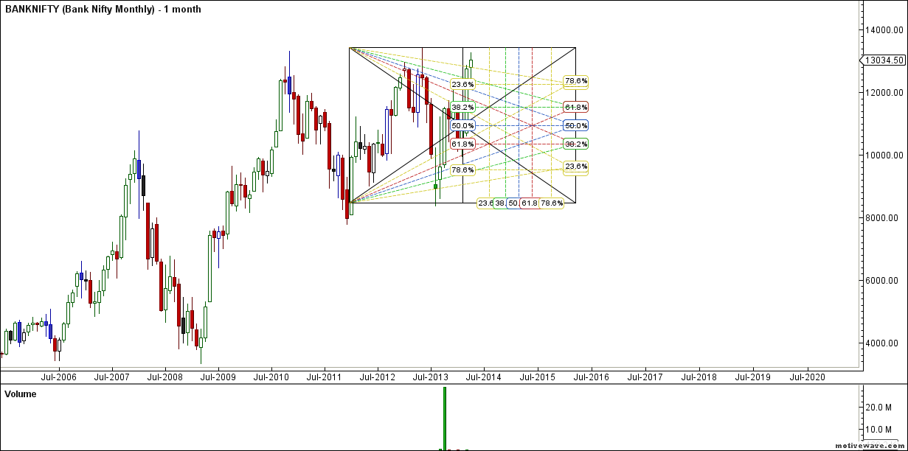Image resolution: width=908 pixels, height=451 pixels.
Task: Select the tall green volume bar
Action: pos(445,418)
